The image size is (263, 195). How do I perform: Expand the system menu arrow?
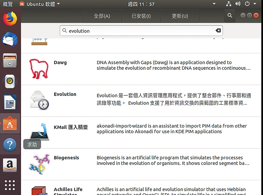[x=255, y=4]
